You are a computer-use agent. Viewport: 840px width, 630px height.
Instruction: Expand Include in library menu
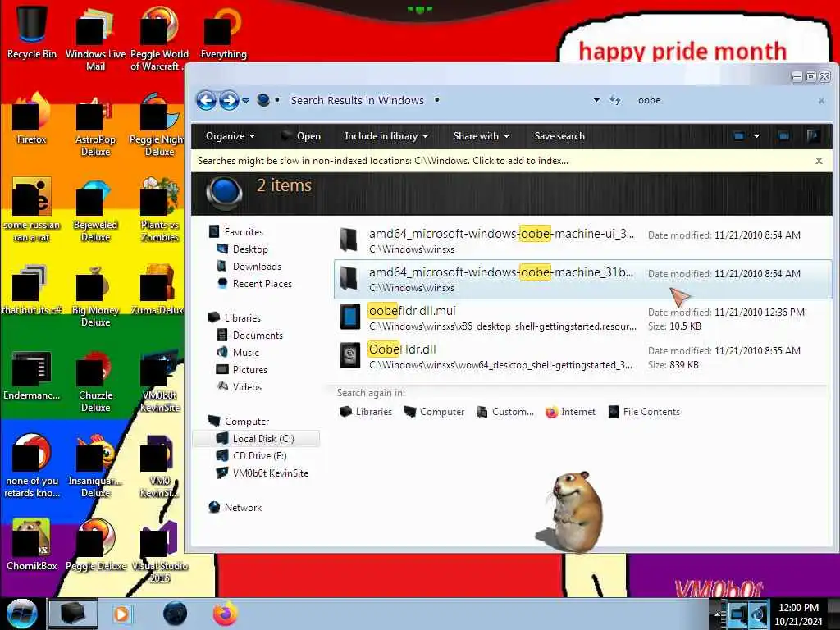(x=386, y=136)
